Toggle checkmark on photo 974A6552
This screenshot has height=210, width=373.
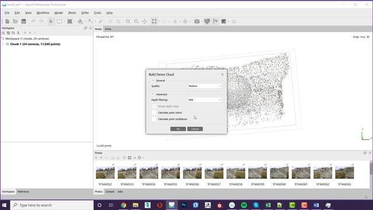(x=113, y=164)
